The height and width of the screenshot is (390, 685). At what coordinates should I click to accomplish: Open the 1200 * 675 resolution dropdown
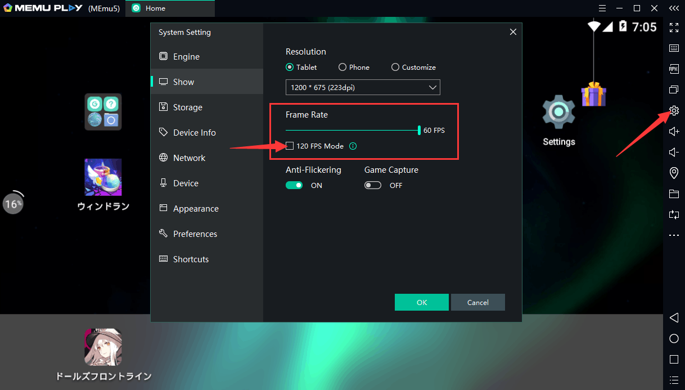363,87
